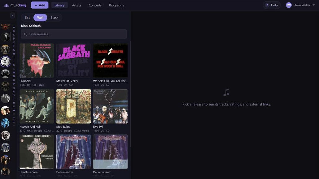319x179 pixels.
Task: Open the Paranoid album cover
Action: pos(37,60)
